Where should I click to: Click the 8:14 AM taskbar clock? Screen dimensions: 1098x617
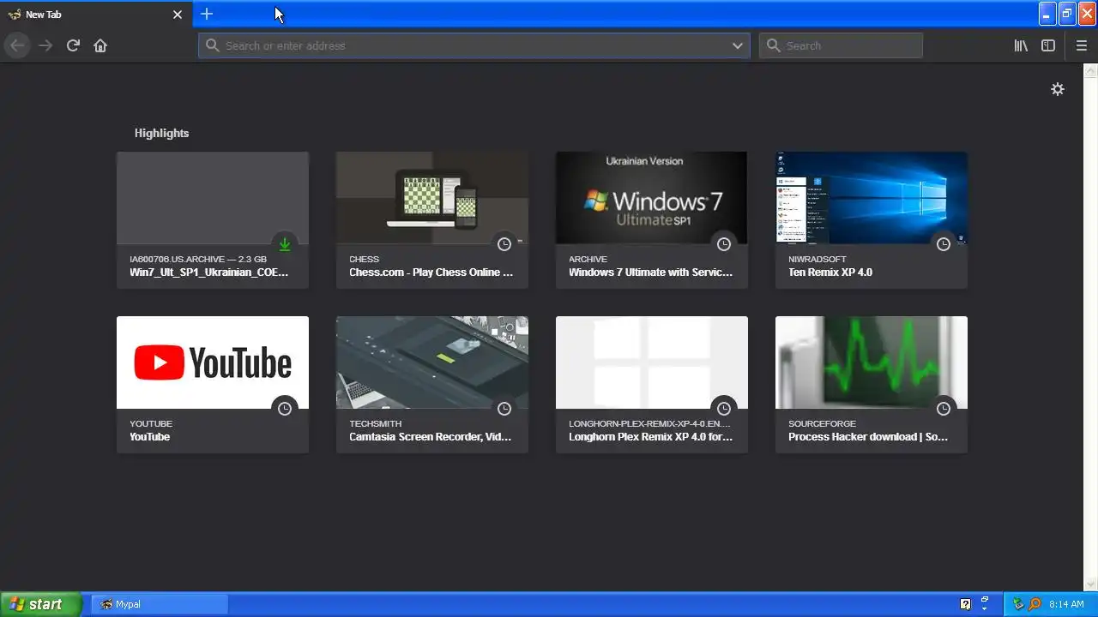(x=1067, y=604)
